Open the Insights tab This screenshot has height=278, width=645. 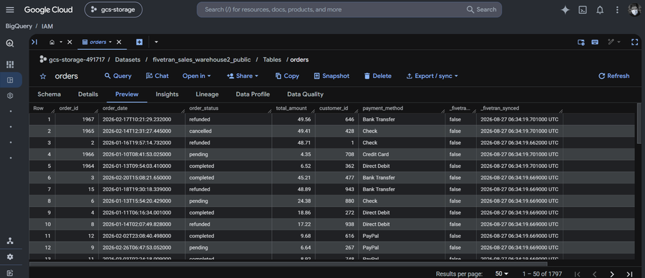(x=167, y=94)
